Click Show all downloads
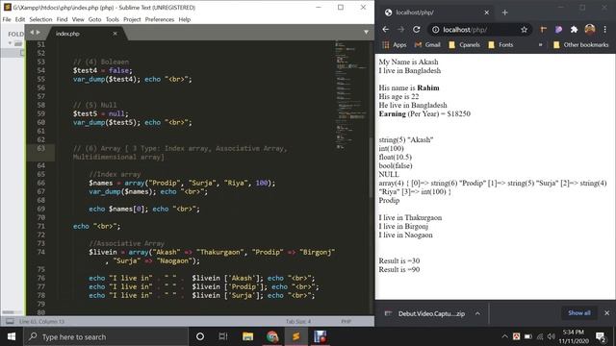Image resolution: width=616 pixels, height=346 pixels. pos(579,312)
